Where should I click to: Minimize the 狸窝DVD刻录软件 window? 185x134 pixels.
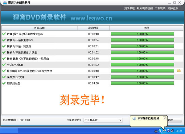[170, 2]
